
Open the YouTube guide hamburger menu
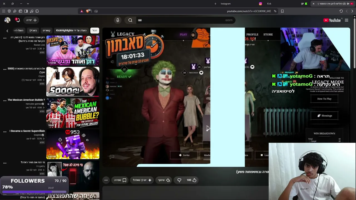click(x=347, y=20)
